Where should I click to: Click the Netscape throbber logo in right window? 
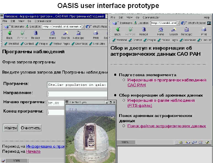(x=209, y=23)
